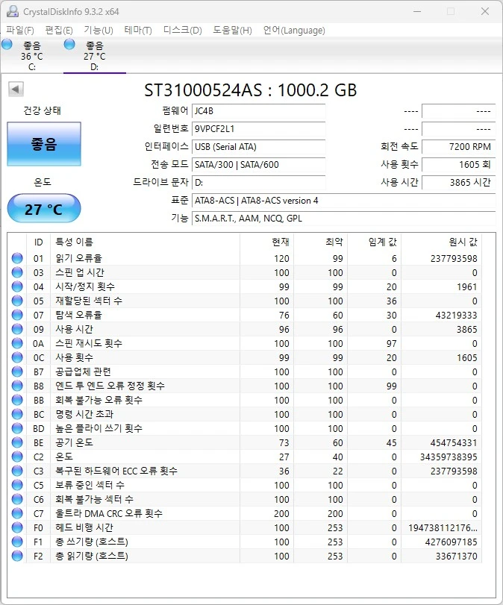Click status orb of 보류 중인 섹터 수 row
The width and height of the screenshot is (503, 605).
click(17, 485)
